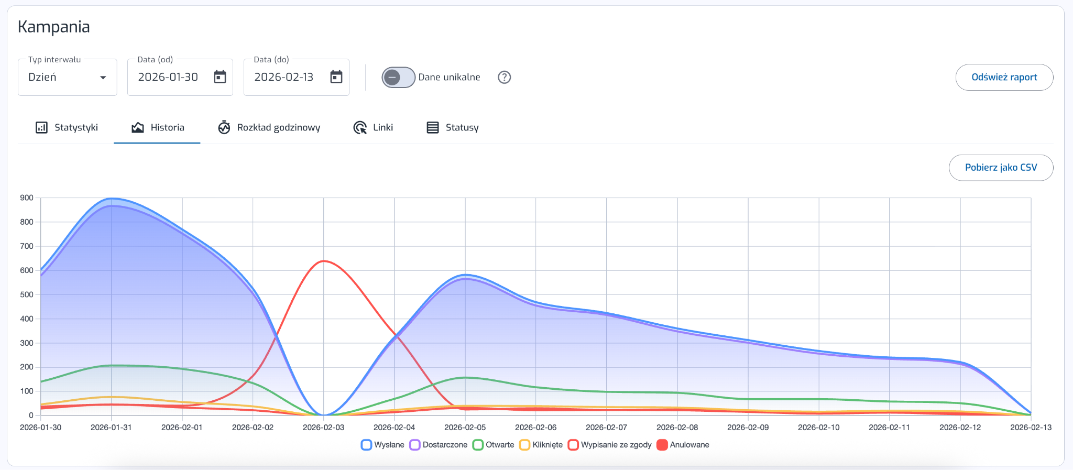Click the dropdown arrow next to Dzień

coord(103,78)
